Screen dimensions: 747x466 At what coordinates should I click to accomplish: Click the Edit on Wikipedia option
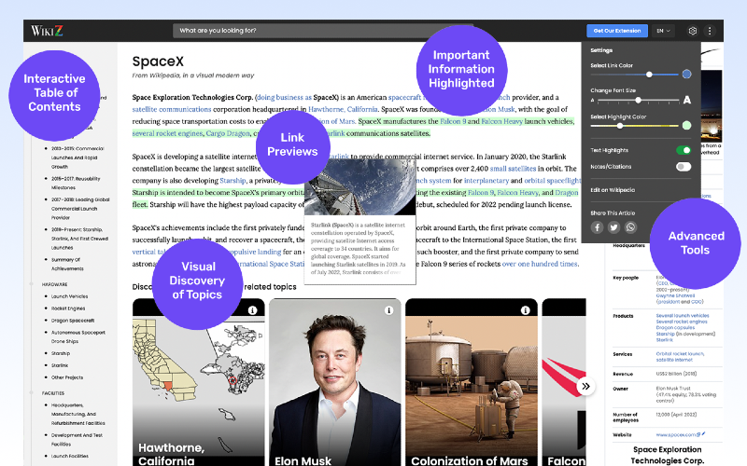coord(613,190)
